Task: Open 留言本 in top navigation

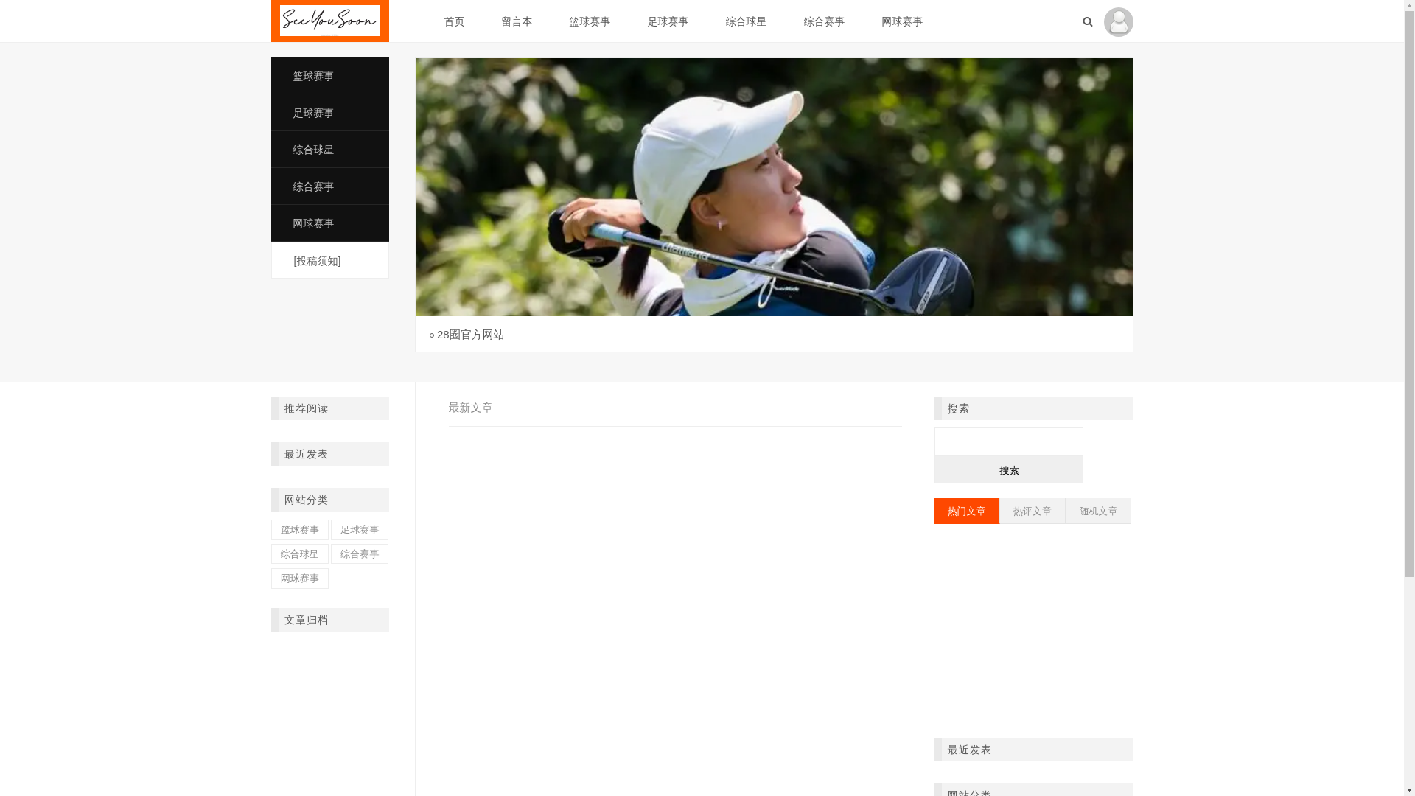Action: (517, 21)
